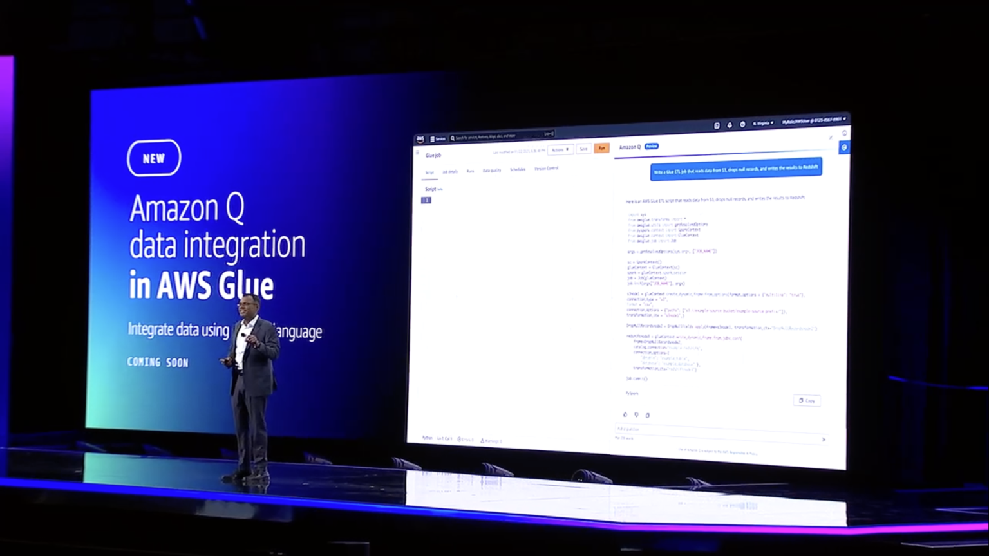This screenshot has height=556, width=989.
Task: Click the Run button to execute the job
Action: tap(601, 148)
